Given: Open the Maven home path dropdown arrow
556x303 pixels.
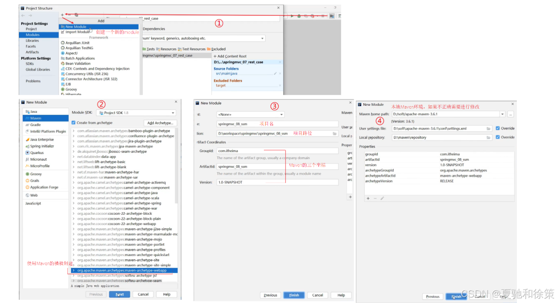Looking at the screenshot, I should coord(503,114).
